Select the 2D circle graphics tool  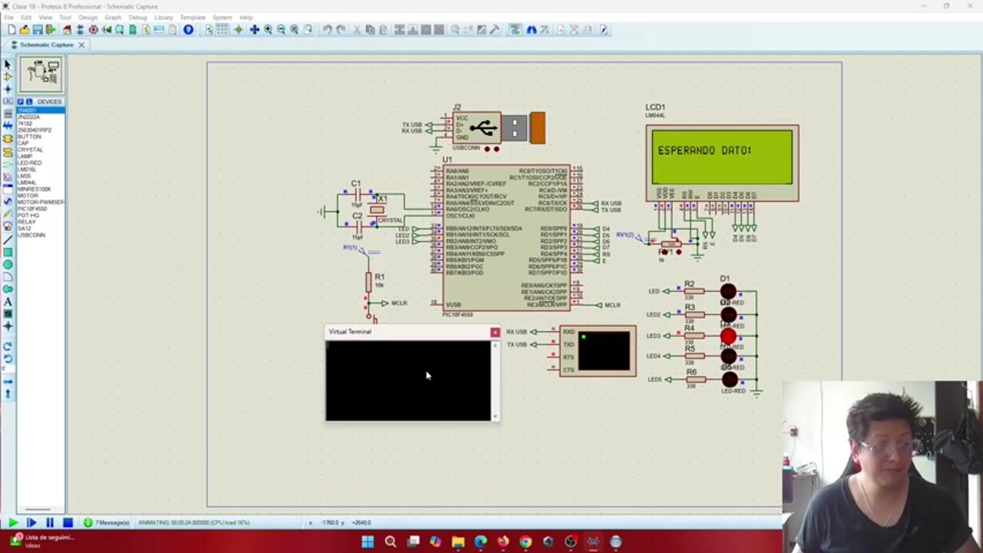pos(8,265)
